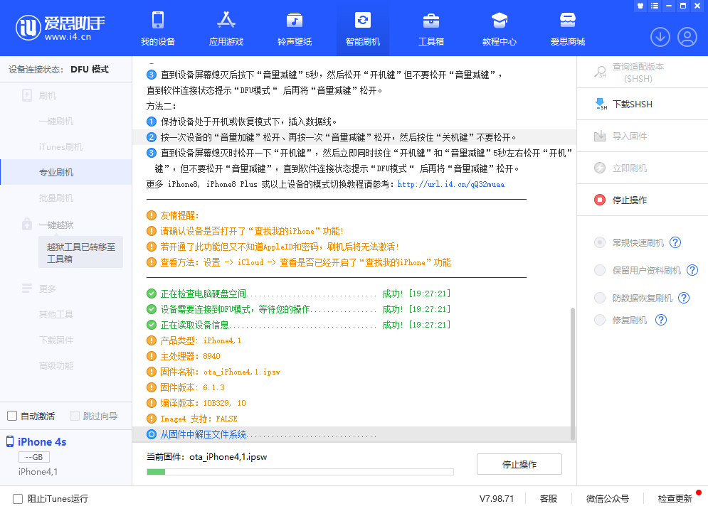Click the firmware extraction progress bar
708x511 pixels.
[x=300, y=472]
